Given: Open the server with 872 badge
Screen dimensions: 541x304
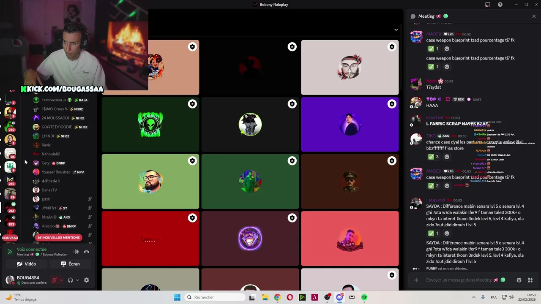Looking at the screenshot, I should tap(10, 220).
